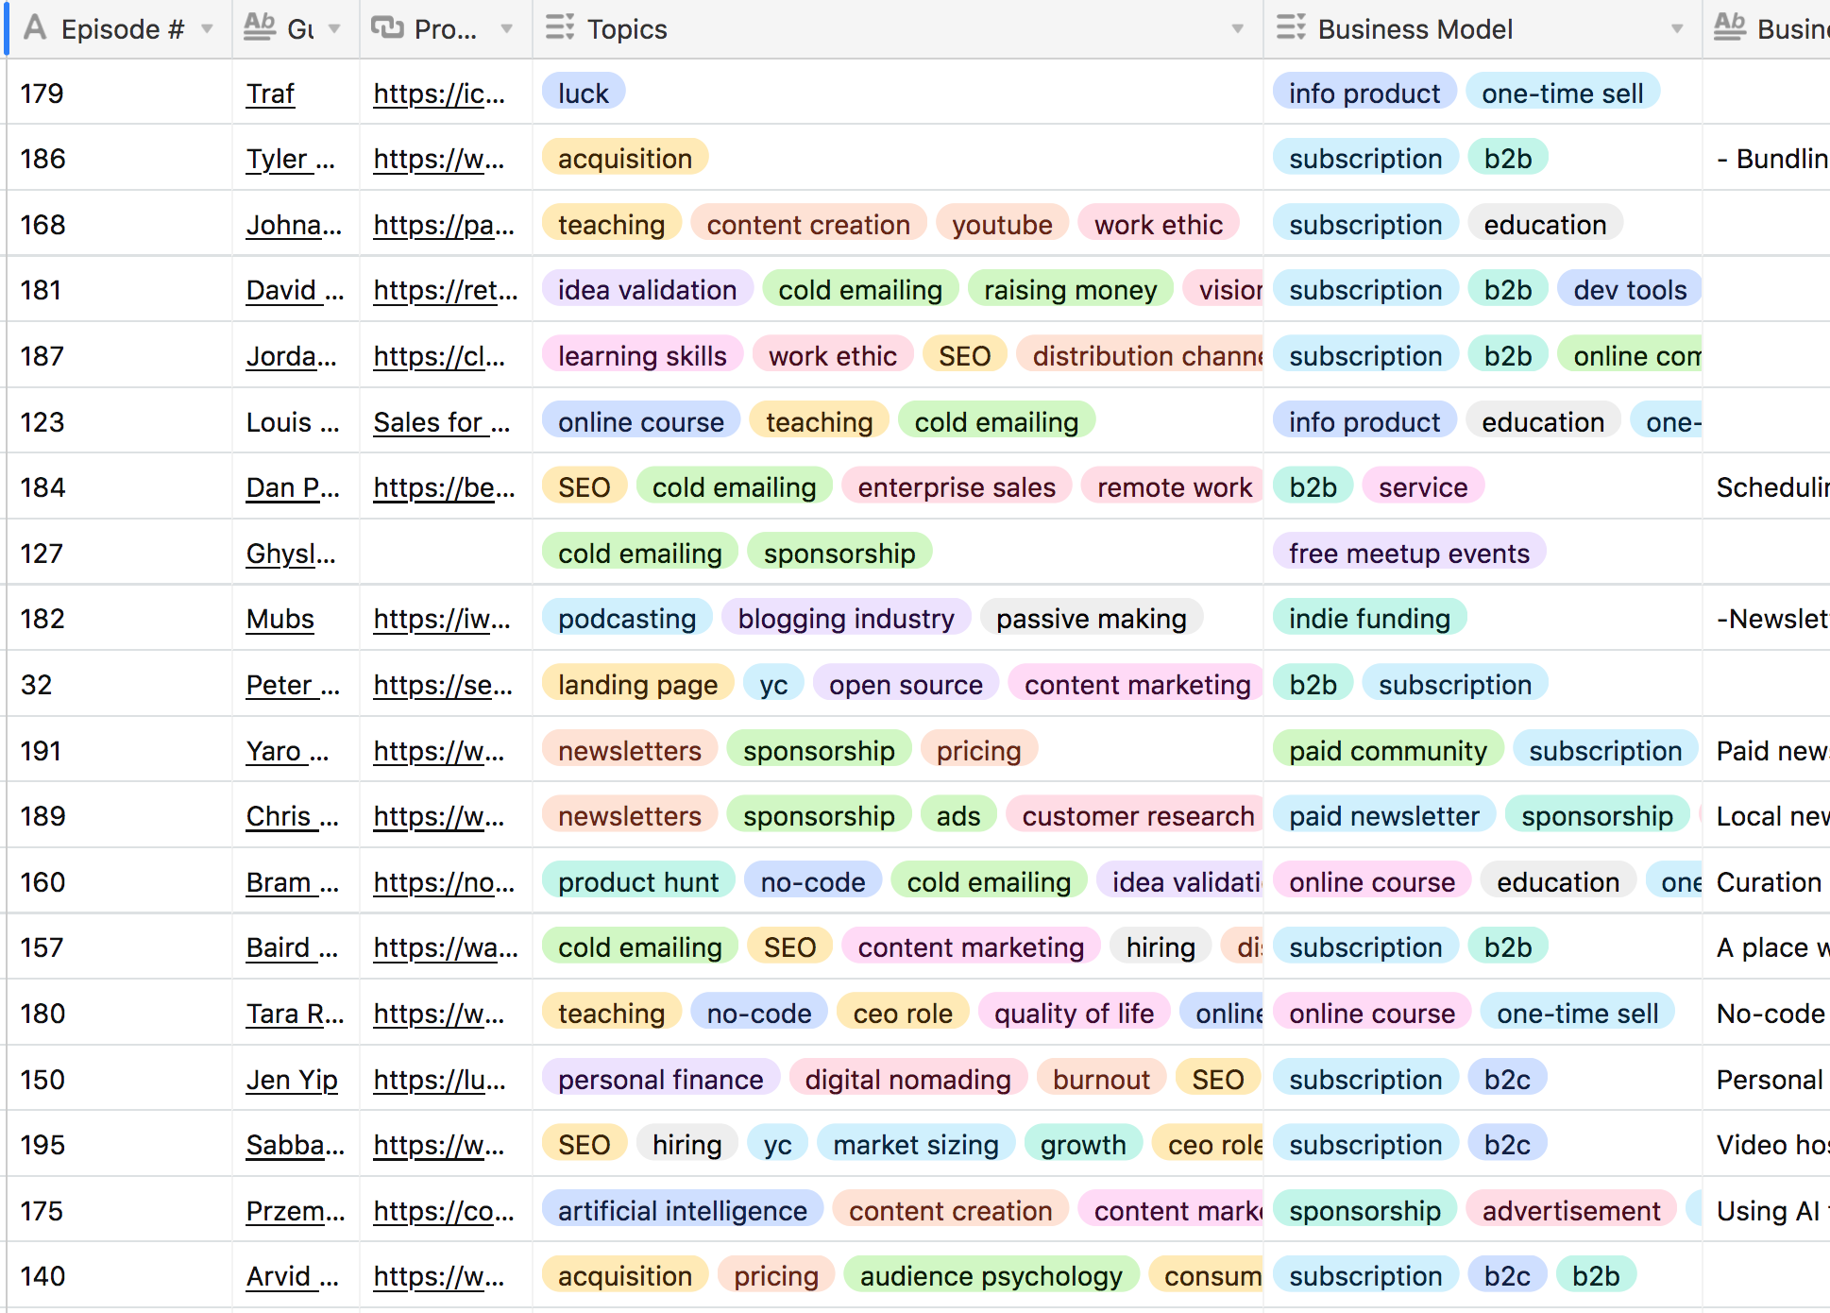
Task: Click the Product column lookup icon
Action: (x=386, y=28)
